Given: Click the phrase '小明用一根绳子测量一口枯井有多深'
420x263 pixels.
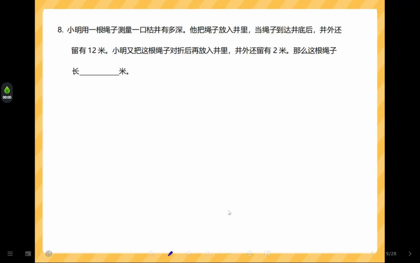Looking at the screenshot, I should [x=125, y=30].
